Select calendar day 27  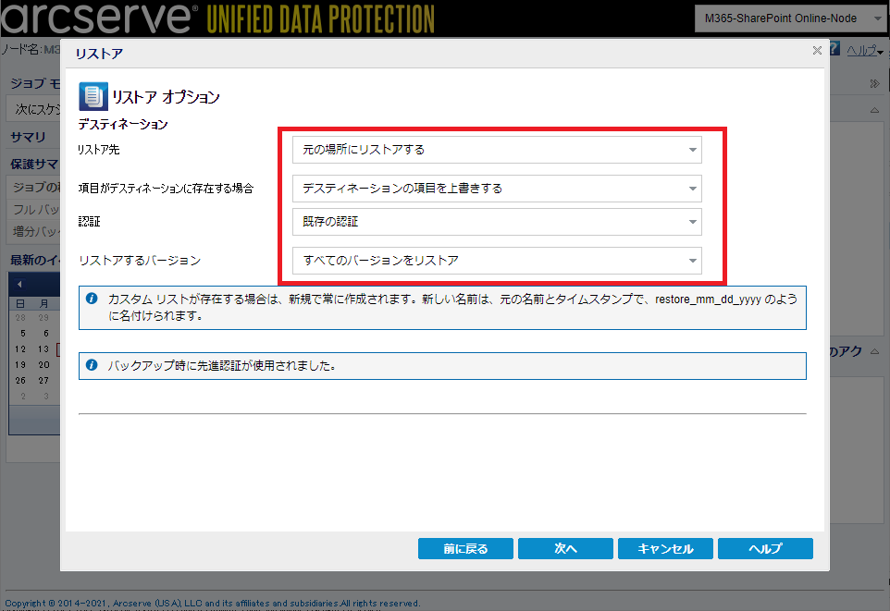43,381
